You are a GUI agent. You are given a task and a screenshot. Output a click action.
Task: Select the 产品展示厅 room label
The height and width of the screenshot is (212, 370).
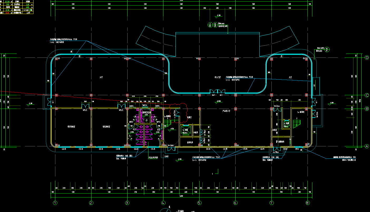tap(226, 111)
